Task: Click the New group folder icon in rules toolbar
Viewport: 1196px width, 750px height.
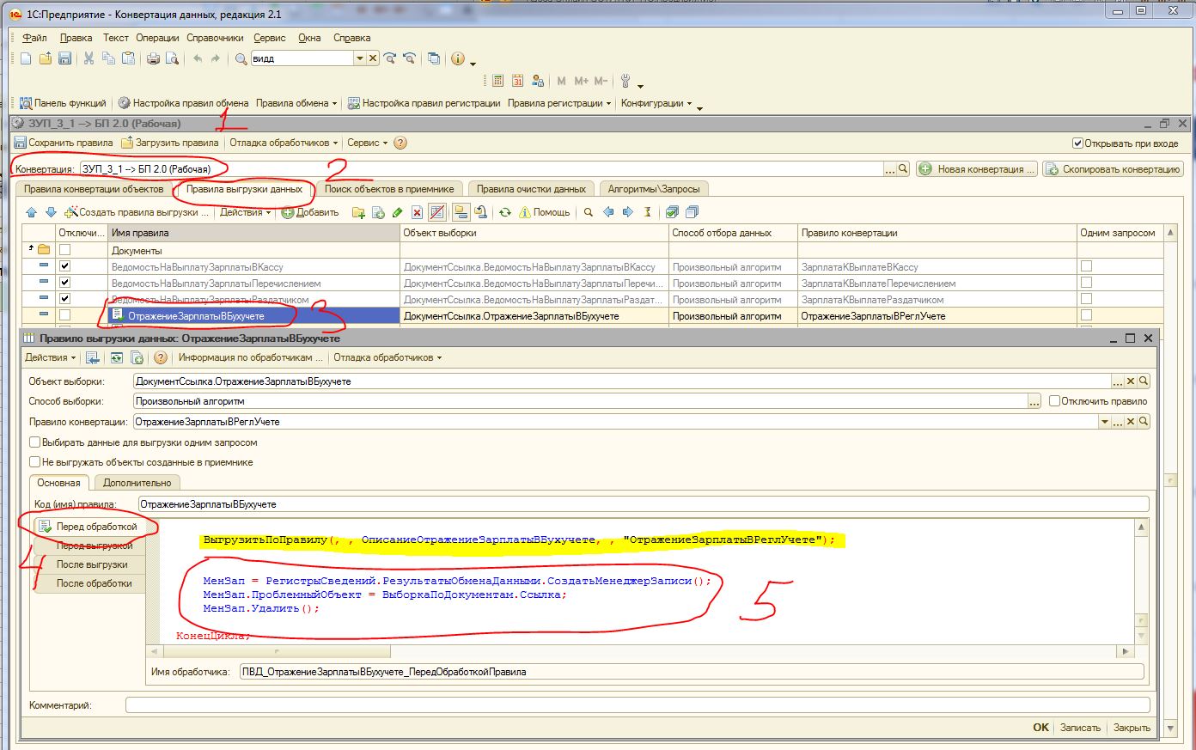Action: pos(359,212)
